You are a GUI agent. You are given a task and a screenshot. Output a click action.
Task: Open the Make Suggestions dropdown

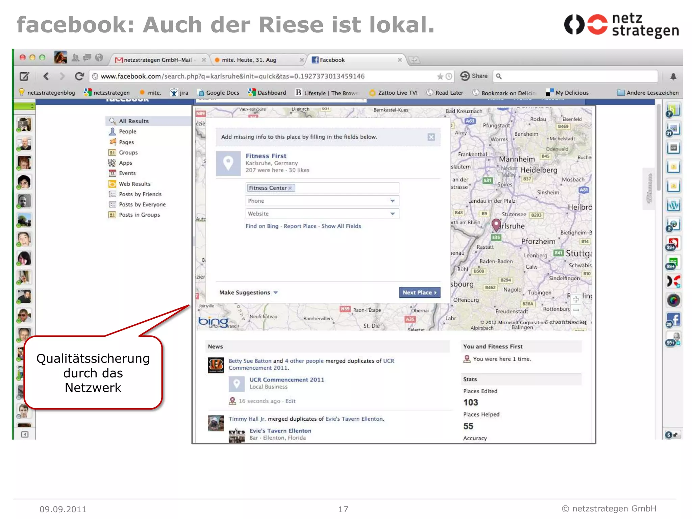point(248,293)
